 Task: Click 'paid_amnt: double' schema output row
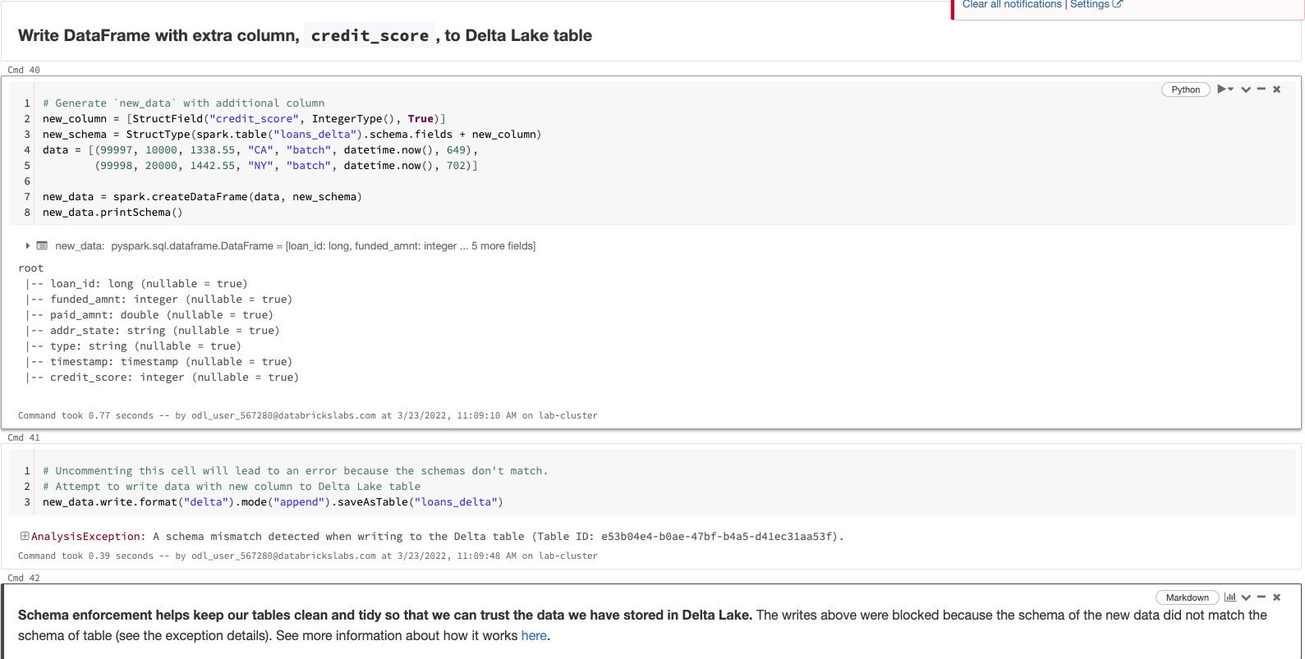[x=149, y=315]
